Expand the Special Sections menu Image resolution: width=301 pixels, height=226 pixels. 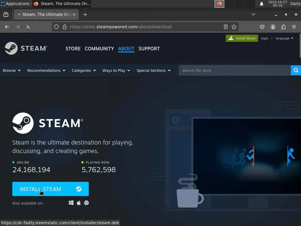[x=153, y=71]
